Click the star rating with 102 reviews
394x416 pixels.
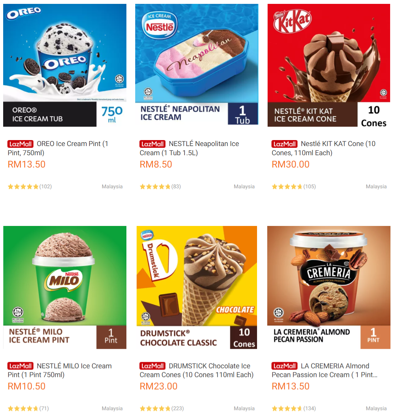click(x=30, y=187)
